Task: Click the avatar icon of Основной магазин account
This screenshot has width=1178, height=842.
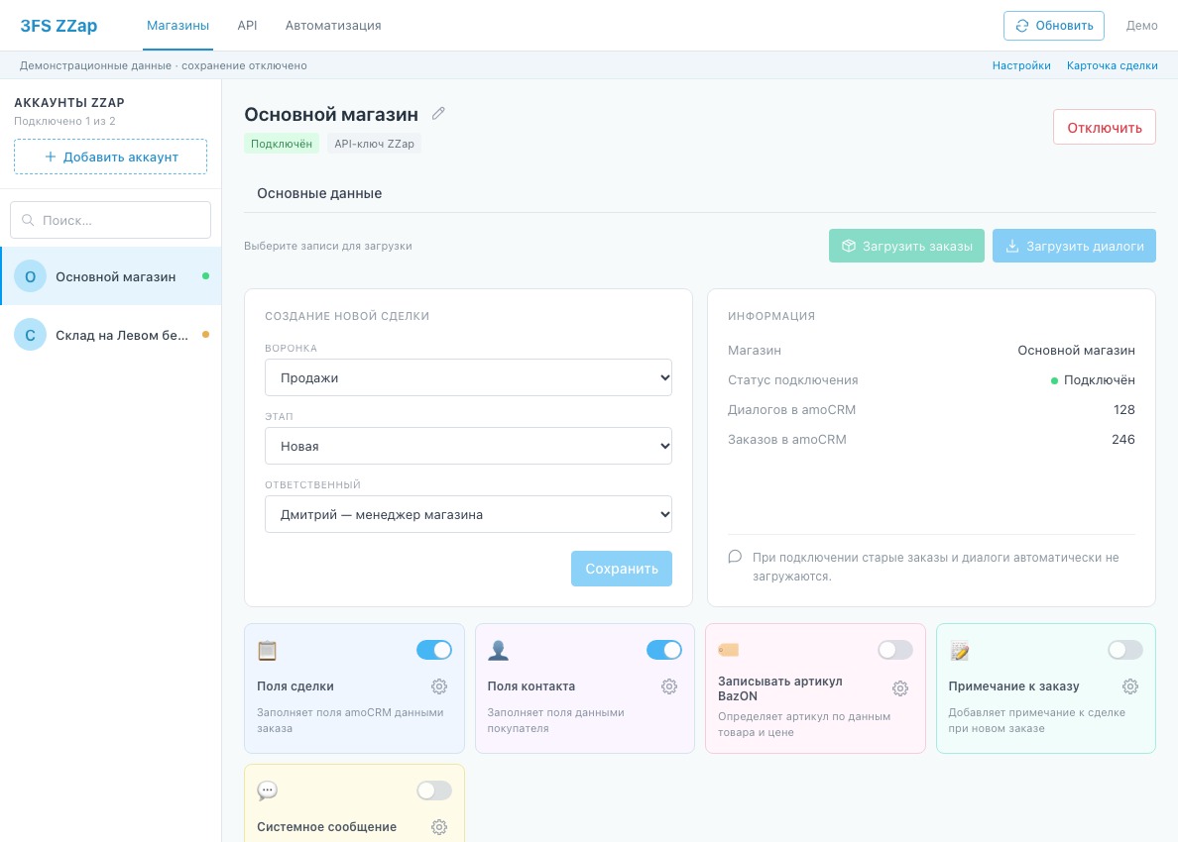Action: 30,276
